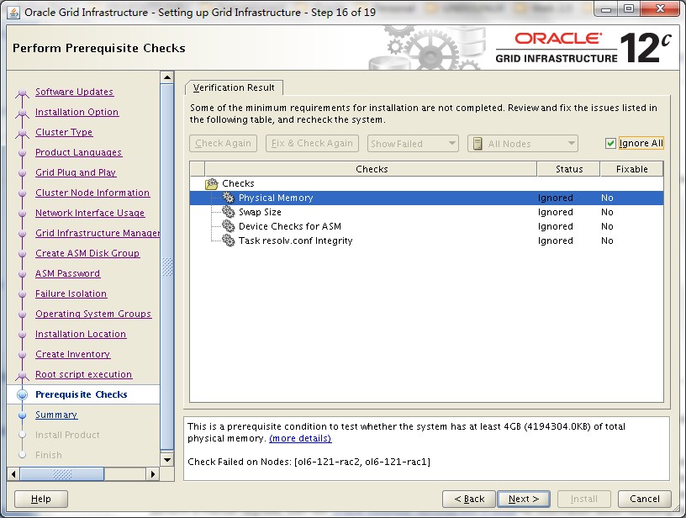
Task: Click sidebar scroll down arrow
Action: [167, 459]
